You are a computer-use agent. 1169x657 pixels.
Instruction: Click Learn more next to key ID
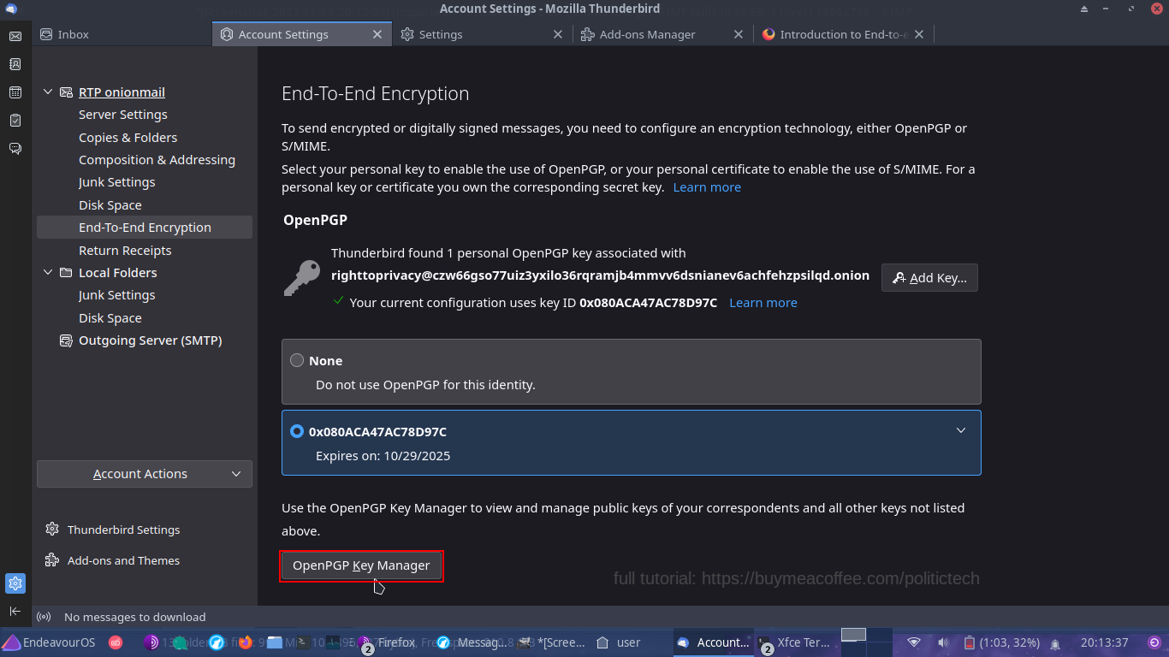(763, 303)
